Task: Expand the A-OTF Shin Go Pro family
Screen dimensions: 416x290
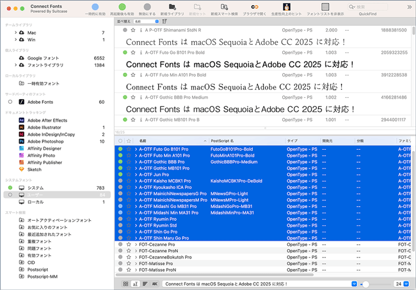Action: tap(136, 232)
